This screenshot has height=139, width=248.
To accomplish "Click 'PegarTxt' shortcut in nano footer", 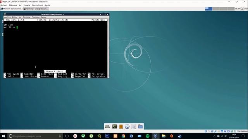I will pyautogui.click(x=80, y=76).
